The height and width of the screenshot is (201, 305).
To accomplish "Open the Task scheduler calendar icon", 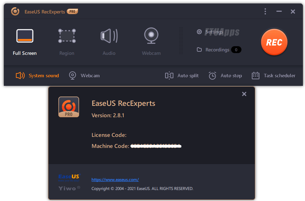I will 255,76.
